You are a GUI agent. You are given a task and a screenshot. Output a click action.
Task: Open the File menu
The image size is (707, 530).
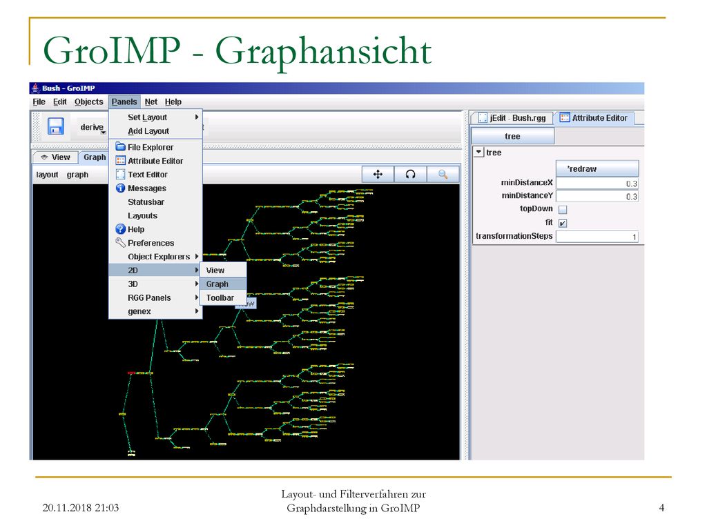point(39,102)
